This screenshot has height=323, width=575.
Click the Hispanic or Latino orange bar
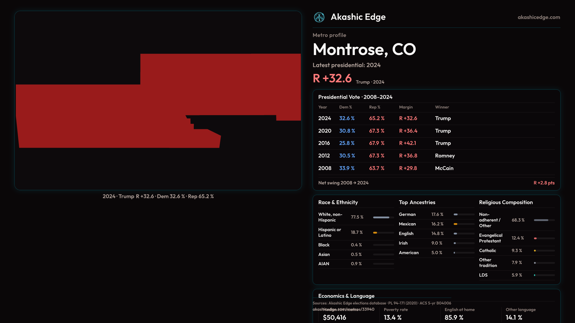tap(375, 233)
